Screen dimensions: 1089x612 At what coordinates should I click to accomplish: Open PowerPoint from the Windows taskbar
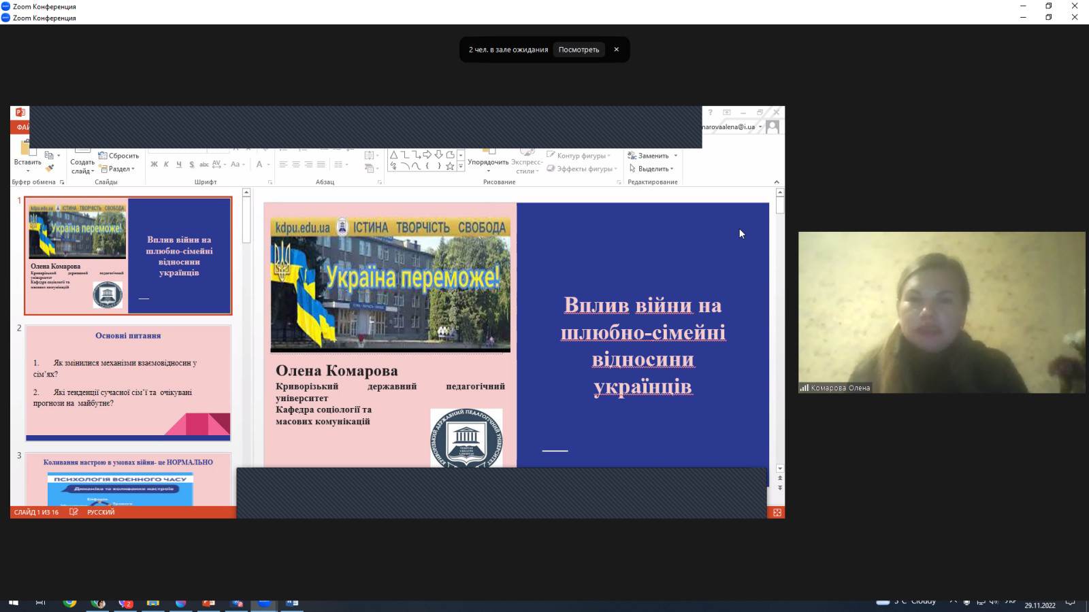coord(208,603)
